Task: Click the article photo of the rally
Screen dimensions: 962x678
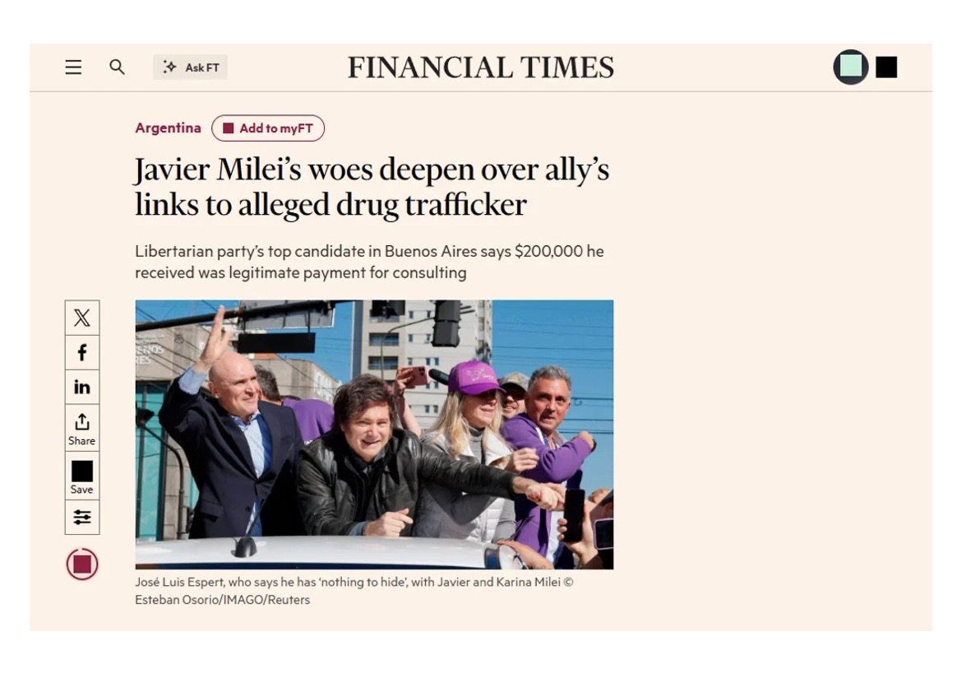Action: pyautogui.click(x=374, y=434)
